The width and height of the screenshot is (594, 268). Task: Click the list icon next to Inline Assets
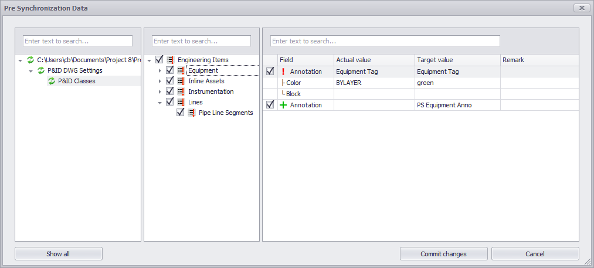[x=181, y=81]
